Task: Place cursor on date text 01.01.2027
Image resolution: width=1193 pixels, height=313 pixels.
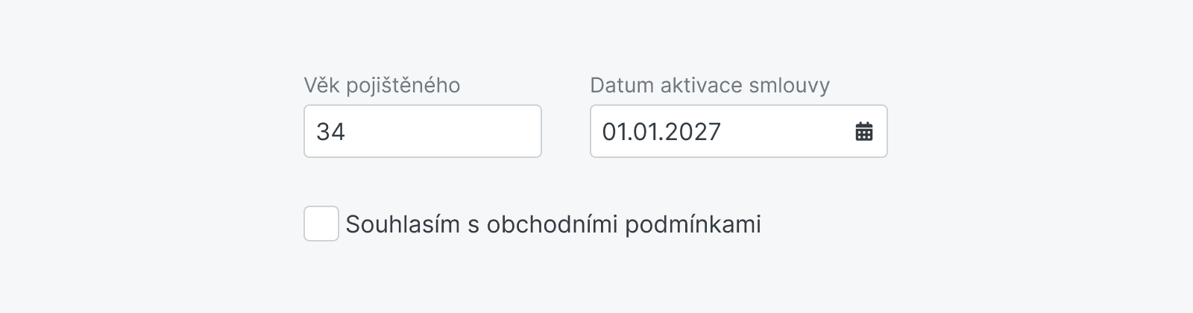Action: click(661, 132)
